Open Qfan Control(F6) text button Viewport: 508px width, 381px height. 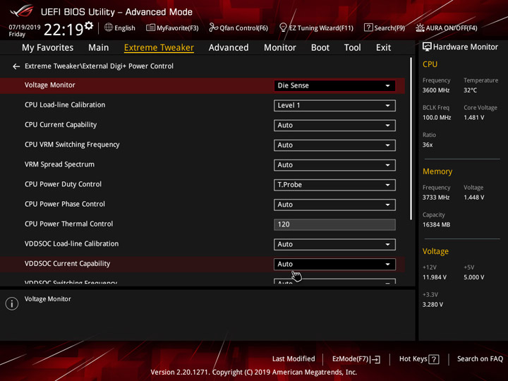coord(243,28)
